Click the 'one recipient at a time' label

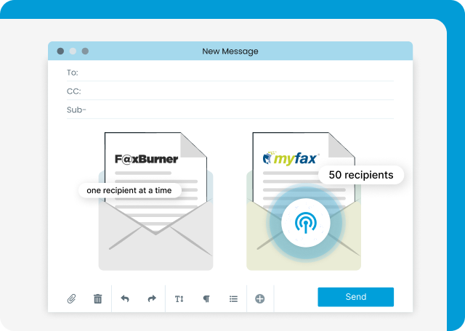[129, 190]
